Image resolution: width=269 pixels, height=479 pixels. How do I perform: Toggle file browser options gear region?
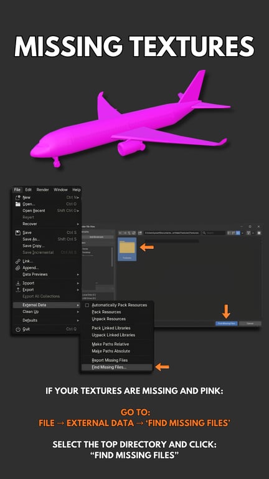[259, 233]
